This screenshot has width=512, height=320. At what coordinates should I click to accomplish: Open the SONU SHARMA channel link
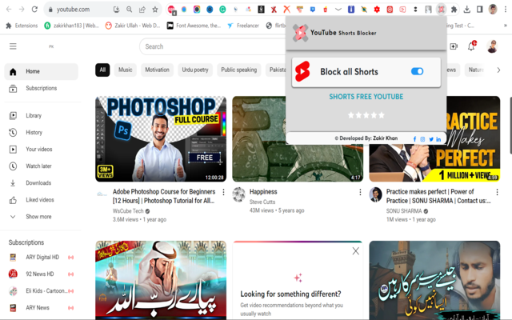pyautogui.click(x=404, y=211)
